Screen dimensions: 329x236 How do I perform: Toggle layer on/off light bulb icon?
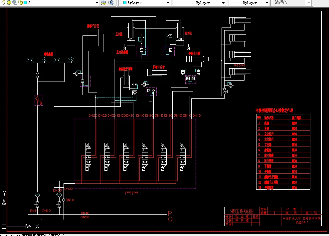tap(4, 2)
